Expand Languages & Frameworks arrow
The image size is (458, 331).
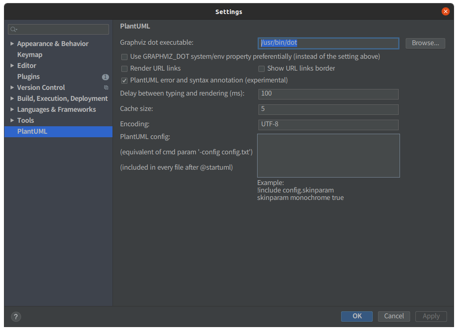[12, 109]
